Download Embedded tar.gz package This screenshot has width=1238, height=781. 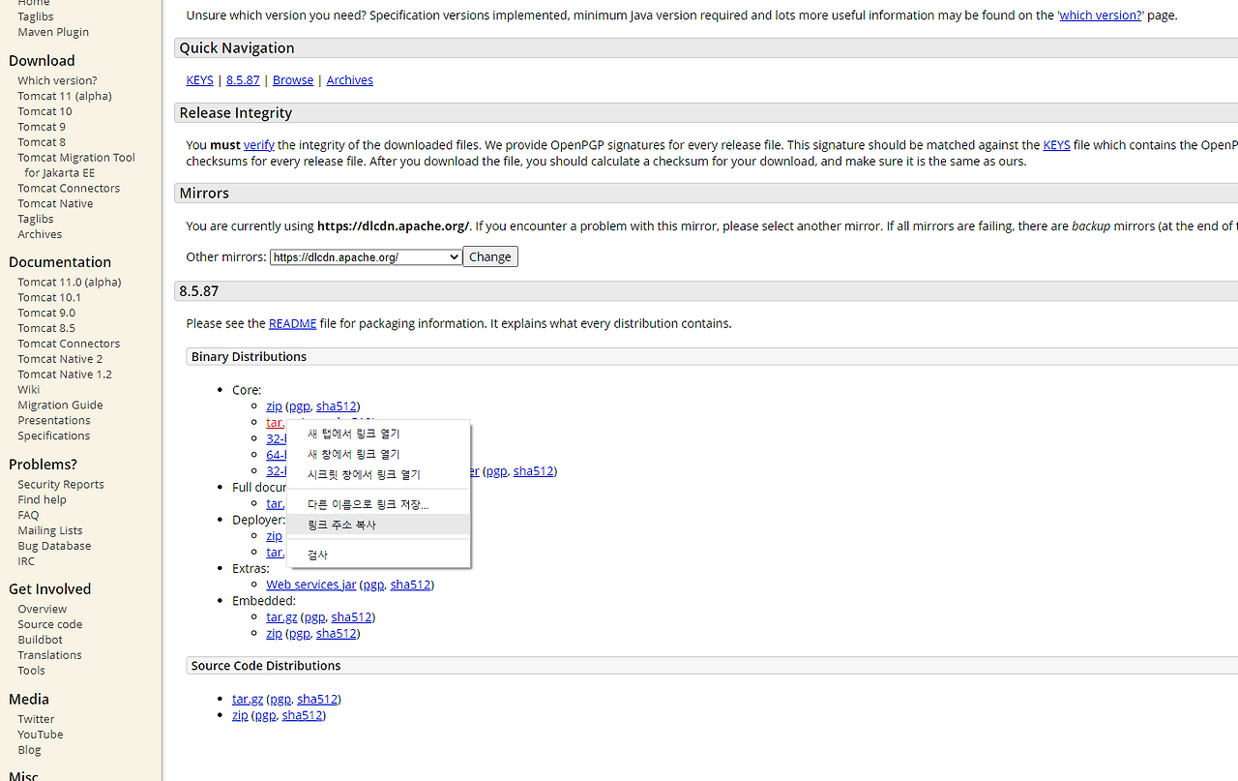coord(281,617)
